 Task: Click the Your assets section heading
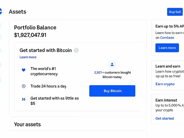pyautogui.click(x=27, y=124)
